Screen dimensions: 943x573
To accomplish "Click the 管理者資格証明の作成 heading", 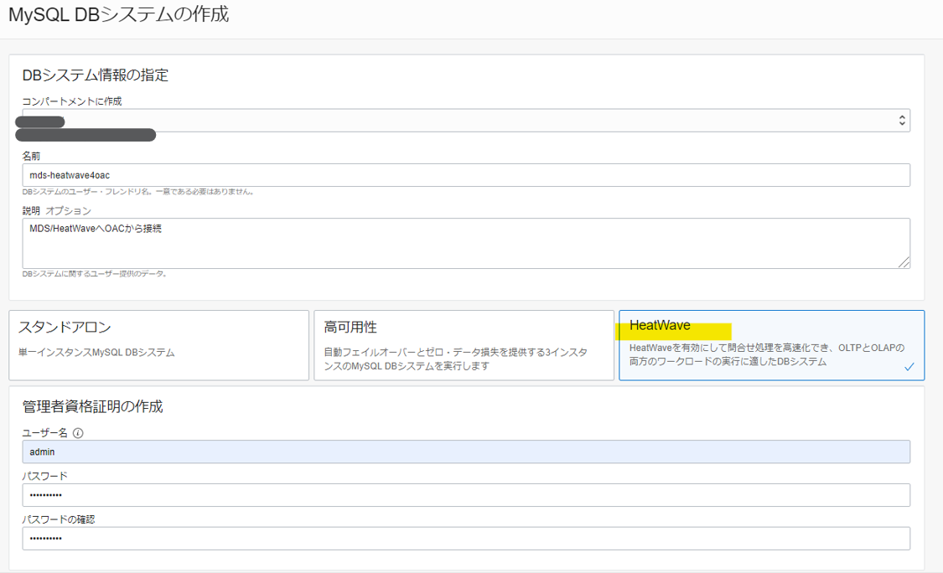I will (92, 406).
